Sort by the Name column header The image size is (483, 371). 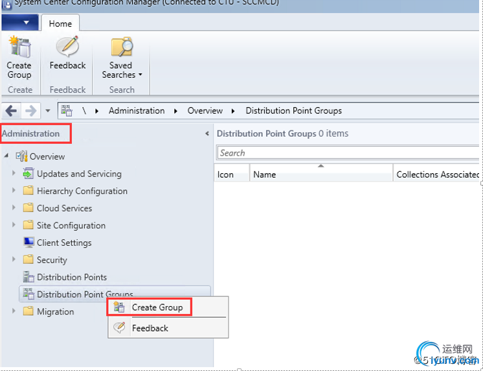click(x=321, y=173)
